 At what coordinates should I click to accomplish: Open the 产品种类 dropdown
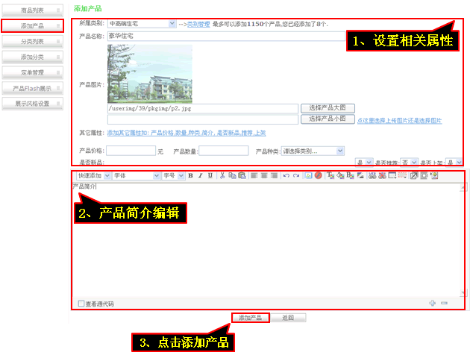point(310,151)
